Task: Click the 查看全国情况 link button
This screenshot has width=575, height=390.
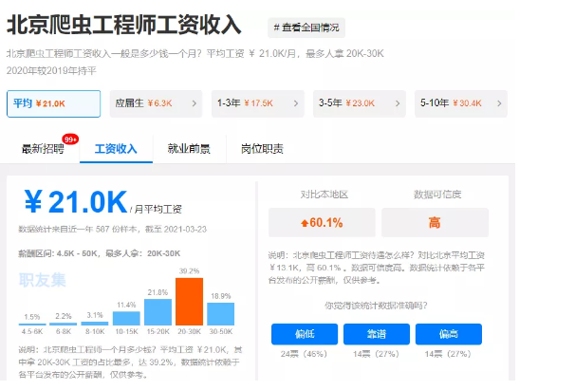Action: [x=306, y=27]
